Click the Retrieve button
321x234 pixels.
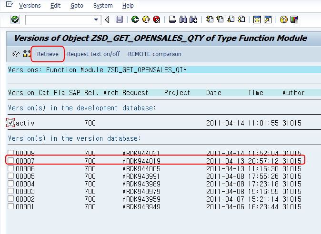coord(48,54)
